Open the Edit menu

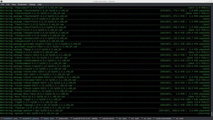[x=8, y=4]
